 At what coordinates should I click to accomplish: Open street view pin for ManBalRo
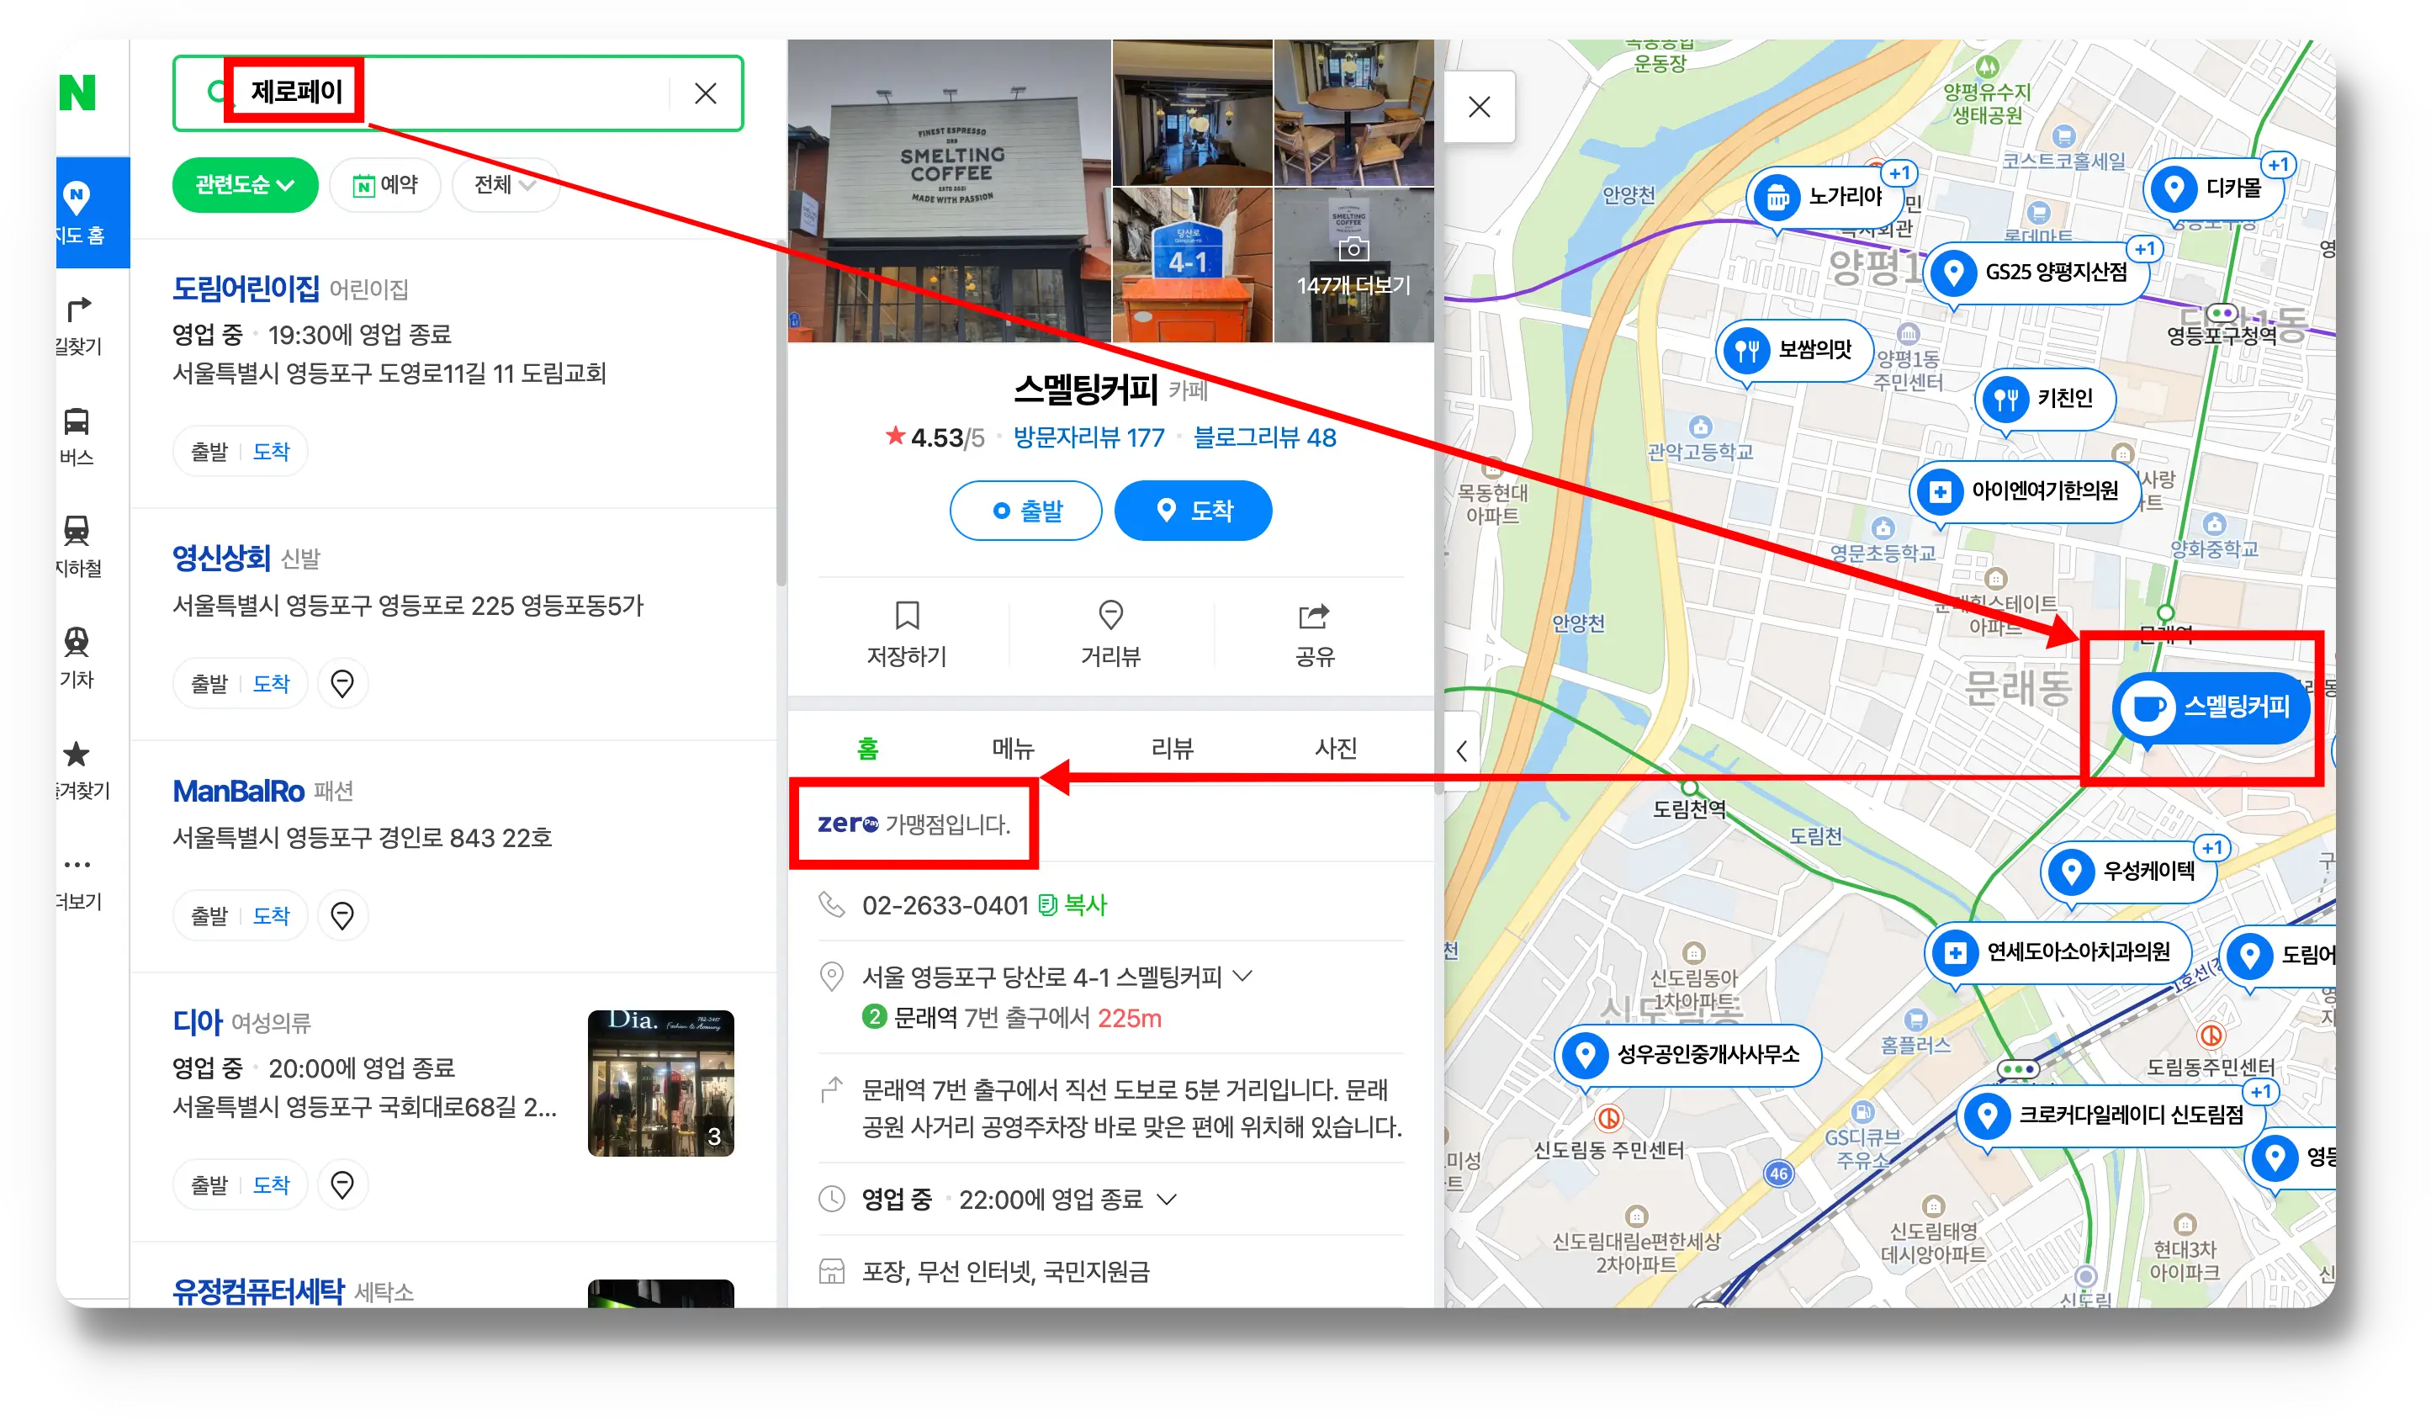coord(342,914)
